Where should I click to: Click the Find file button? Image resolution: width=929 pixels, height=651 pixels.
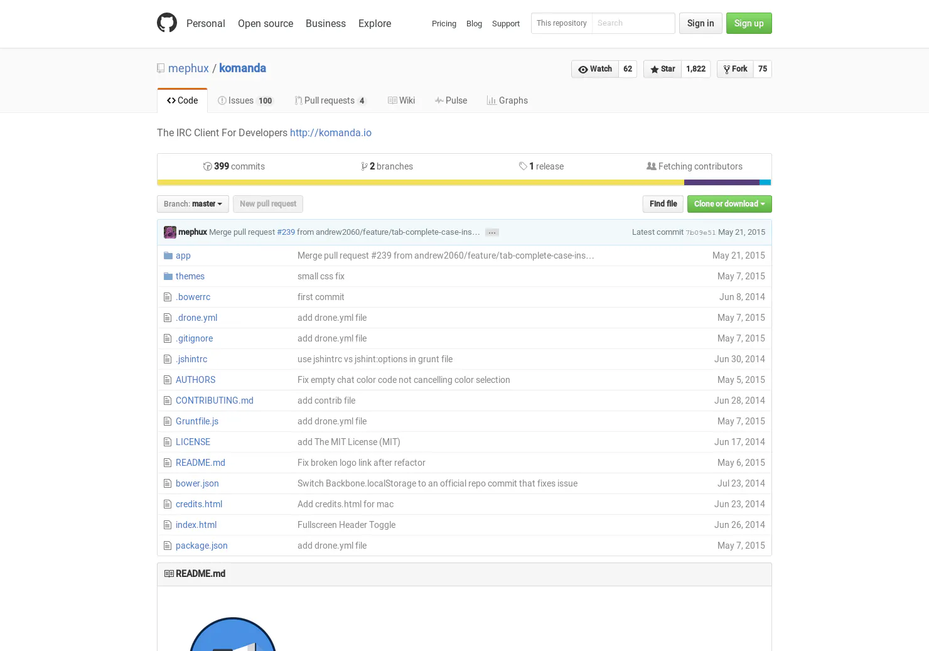tap(663, 204)
